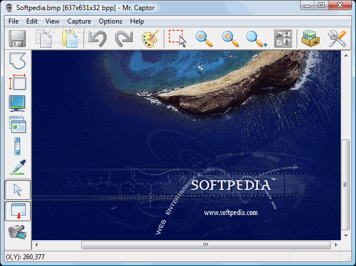The height and width of the screenshot is (266, 356).
Task: Pick a color with the eyedropper tool
Action: coord(18,167)
